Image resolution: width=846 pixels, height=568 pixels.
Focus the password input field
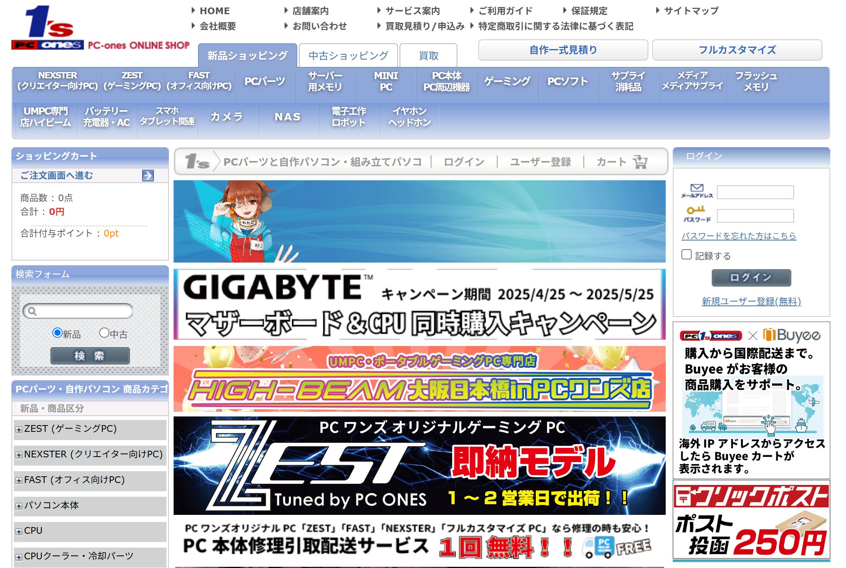pyautogui.click(x=755, y=216)
